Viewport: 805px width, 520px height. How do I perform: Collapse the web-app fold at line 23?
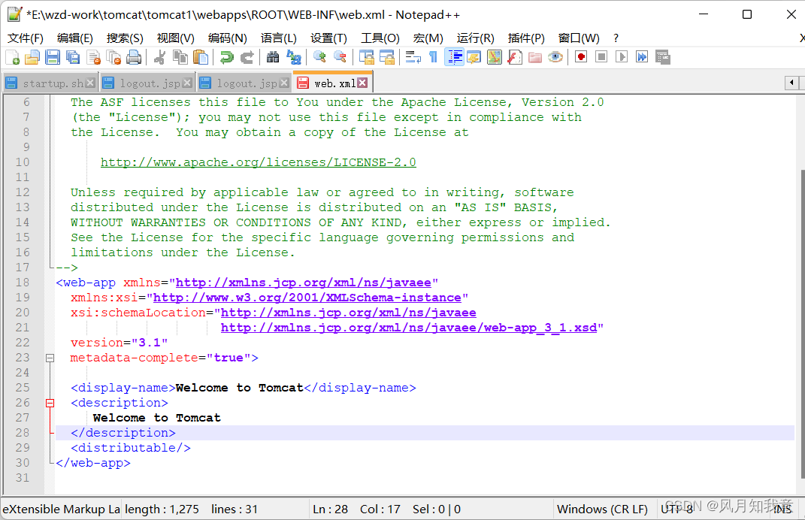tap(50, 358)
